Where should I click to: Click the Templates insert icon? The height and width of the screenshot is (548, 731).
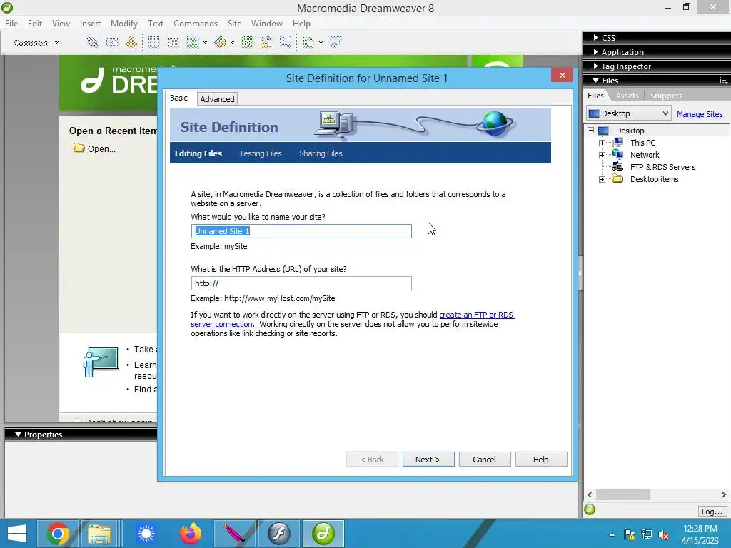308,42
